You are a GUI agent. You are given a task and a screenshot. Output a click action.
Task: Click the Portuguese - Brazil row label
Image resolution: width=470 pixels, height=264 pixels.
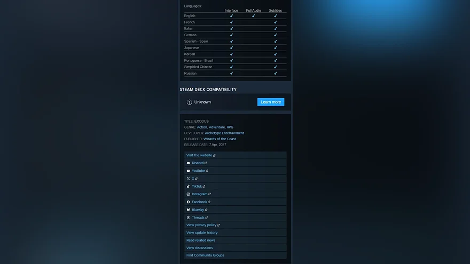coord(199,60)
